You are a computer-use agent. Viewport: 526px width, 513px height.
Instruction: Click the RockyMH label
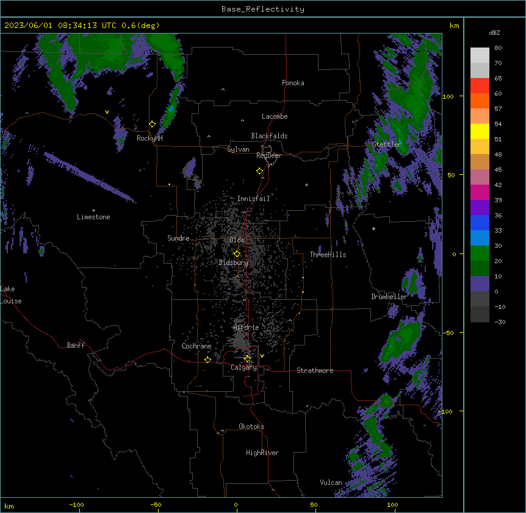click(150, 138)
